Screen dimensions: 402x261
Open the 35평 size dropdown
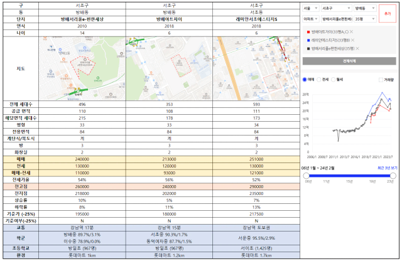365,19
